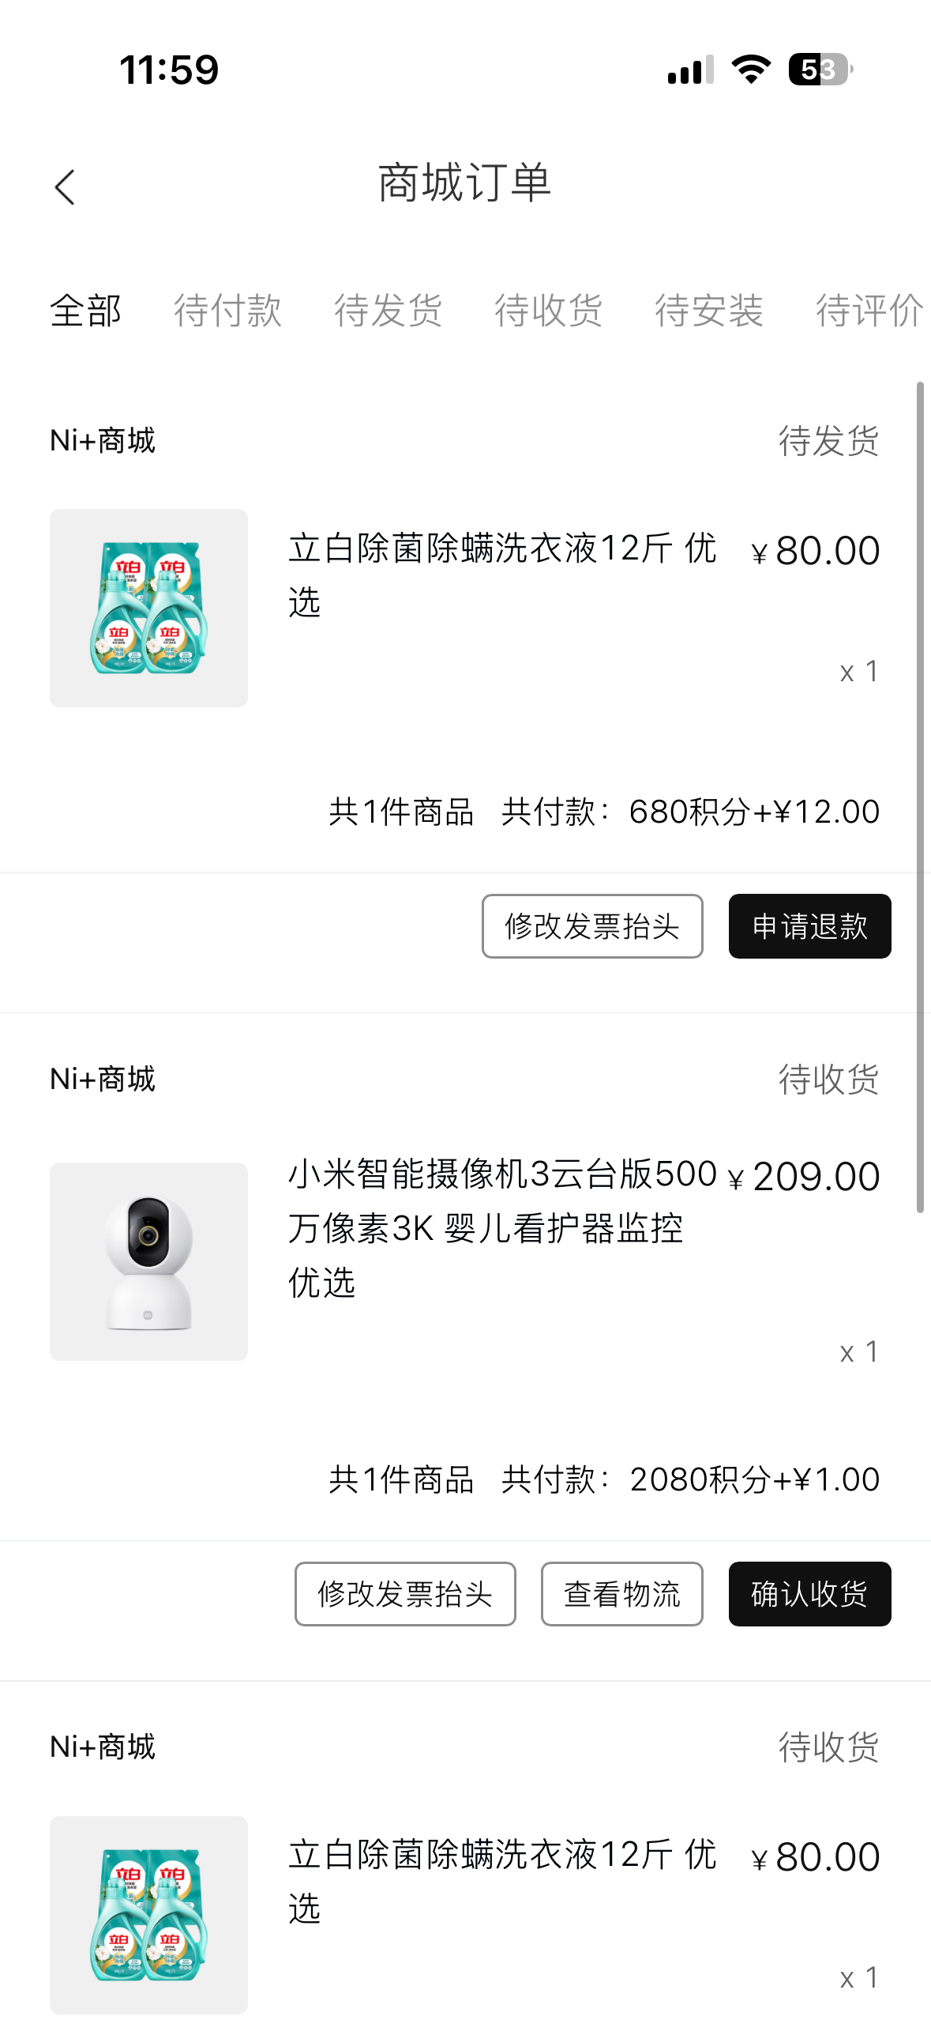Viewport: 931px width, 2020px height.
Task: Tap the Wi-Fi status icon
Action: click(751, 70)
